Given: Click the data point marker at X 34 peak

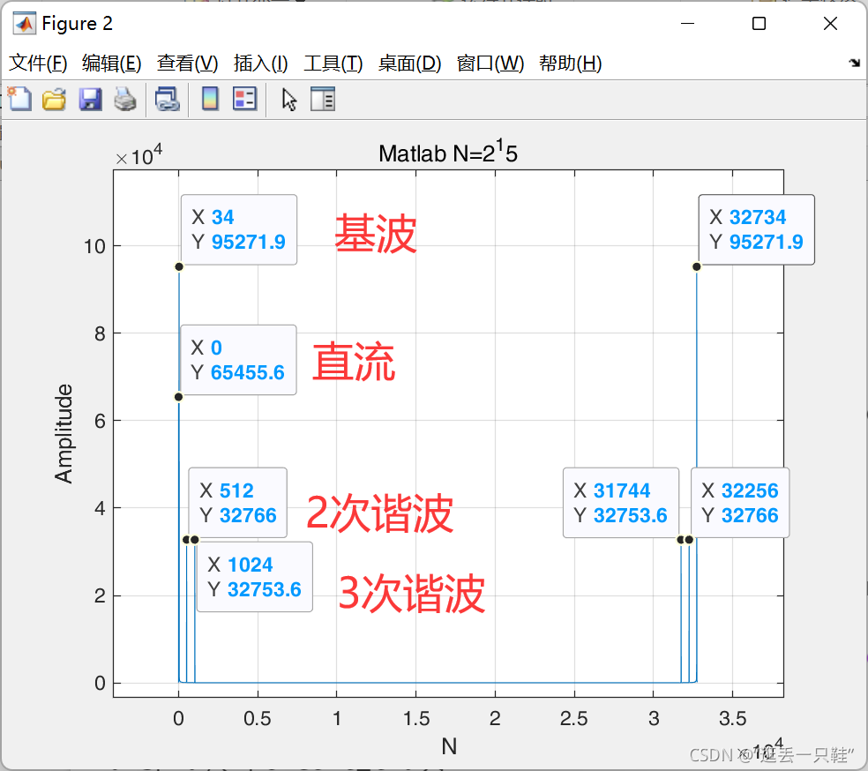Looking at the screenshot, I should click(x=179, y=266).
